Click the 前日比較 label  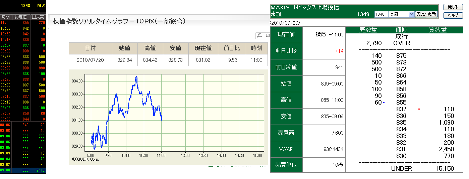[x=286, y=51]
